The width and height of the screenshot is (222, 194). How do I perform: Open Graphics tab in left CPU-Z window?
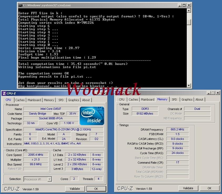coord(73,100)
